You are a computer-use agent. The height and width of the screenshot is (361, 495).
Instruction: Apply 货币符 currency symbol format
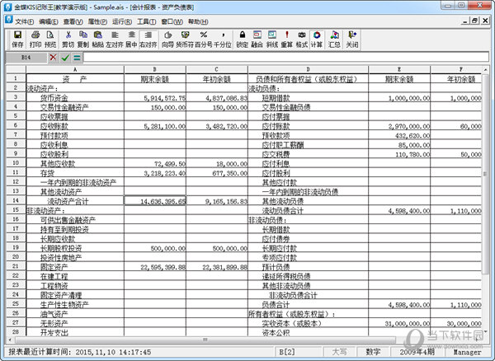185,40
